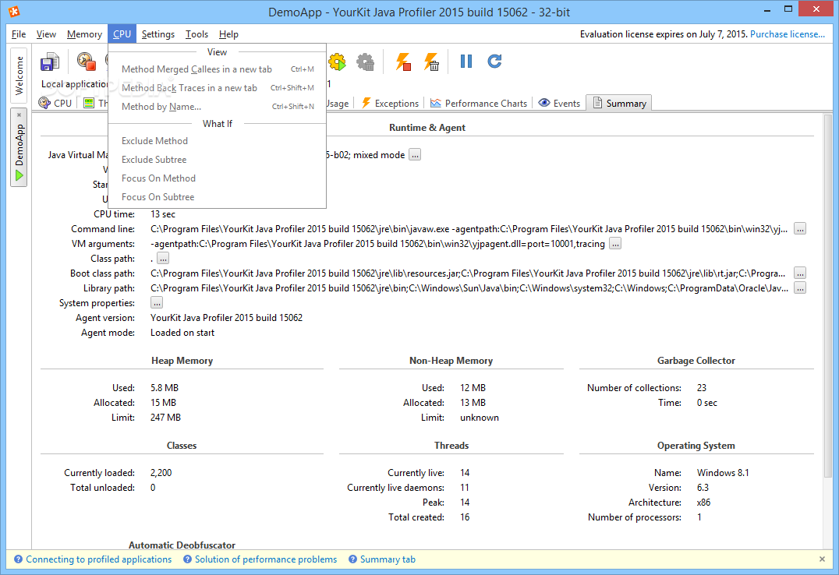Open the Performance Charts tab
Screen dimensions: 839x575
point(479,103)
